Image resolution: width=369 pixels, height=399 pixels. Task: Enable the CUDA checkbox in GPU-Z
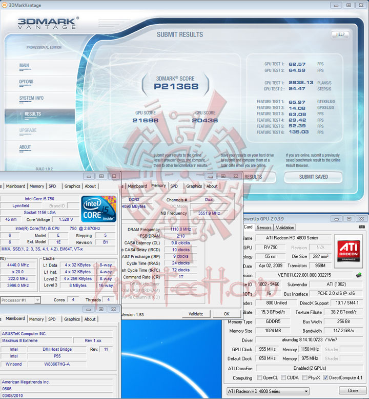click(283, 377)
